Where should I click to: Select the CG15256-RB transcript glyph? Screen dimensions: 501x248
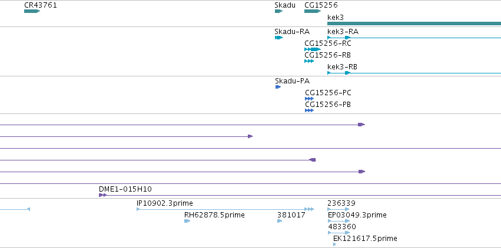(x=309, y=61)
